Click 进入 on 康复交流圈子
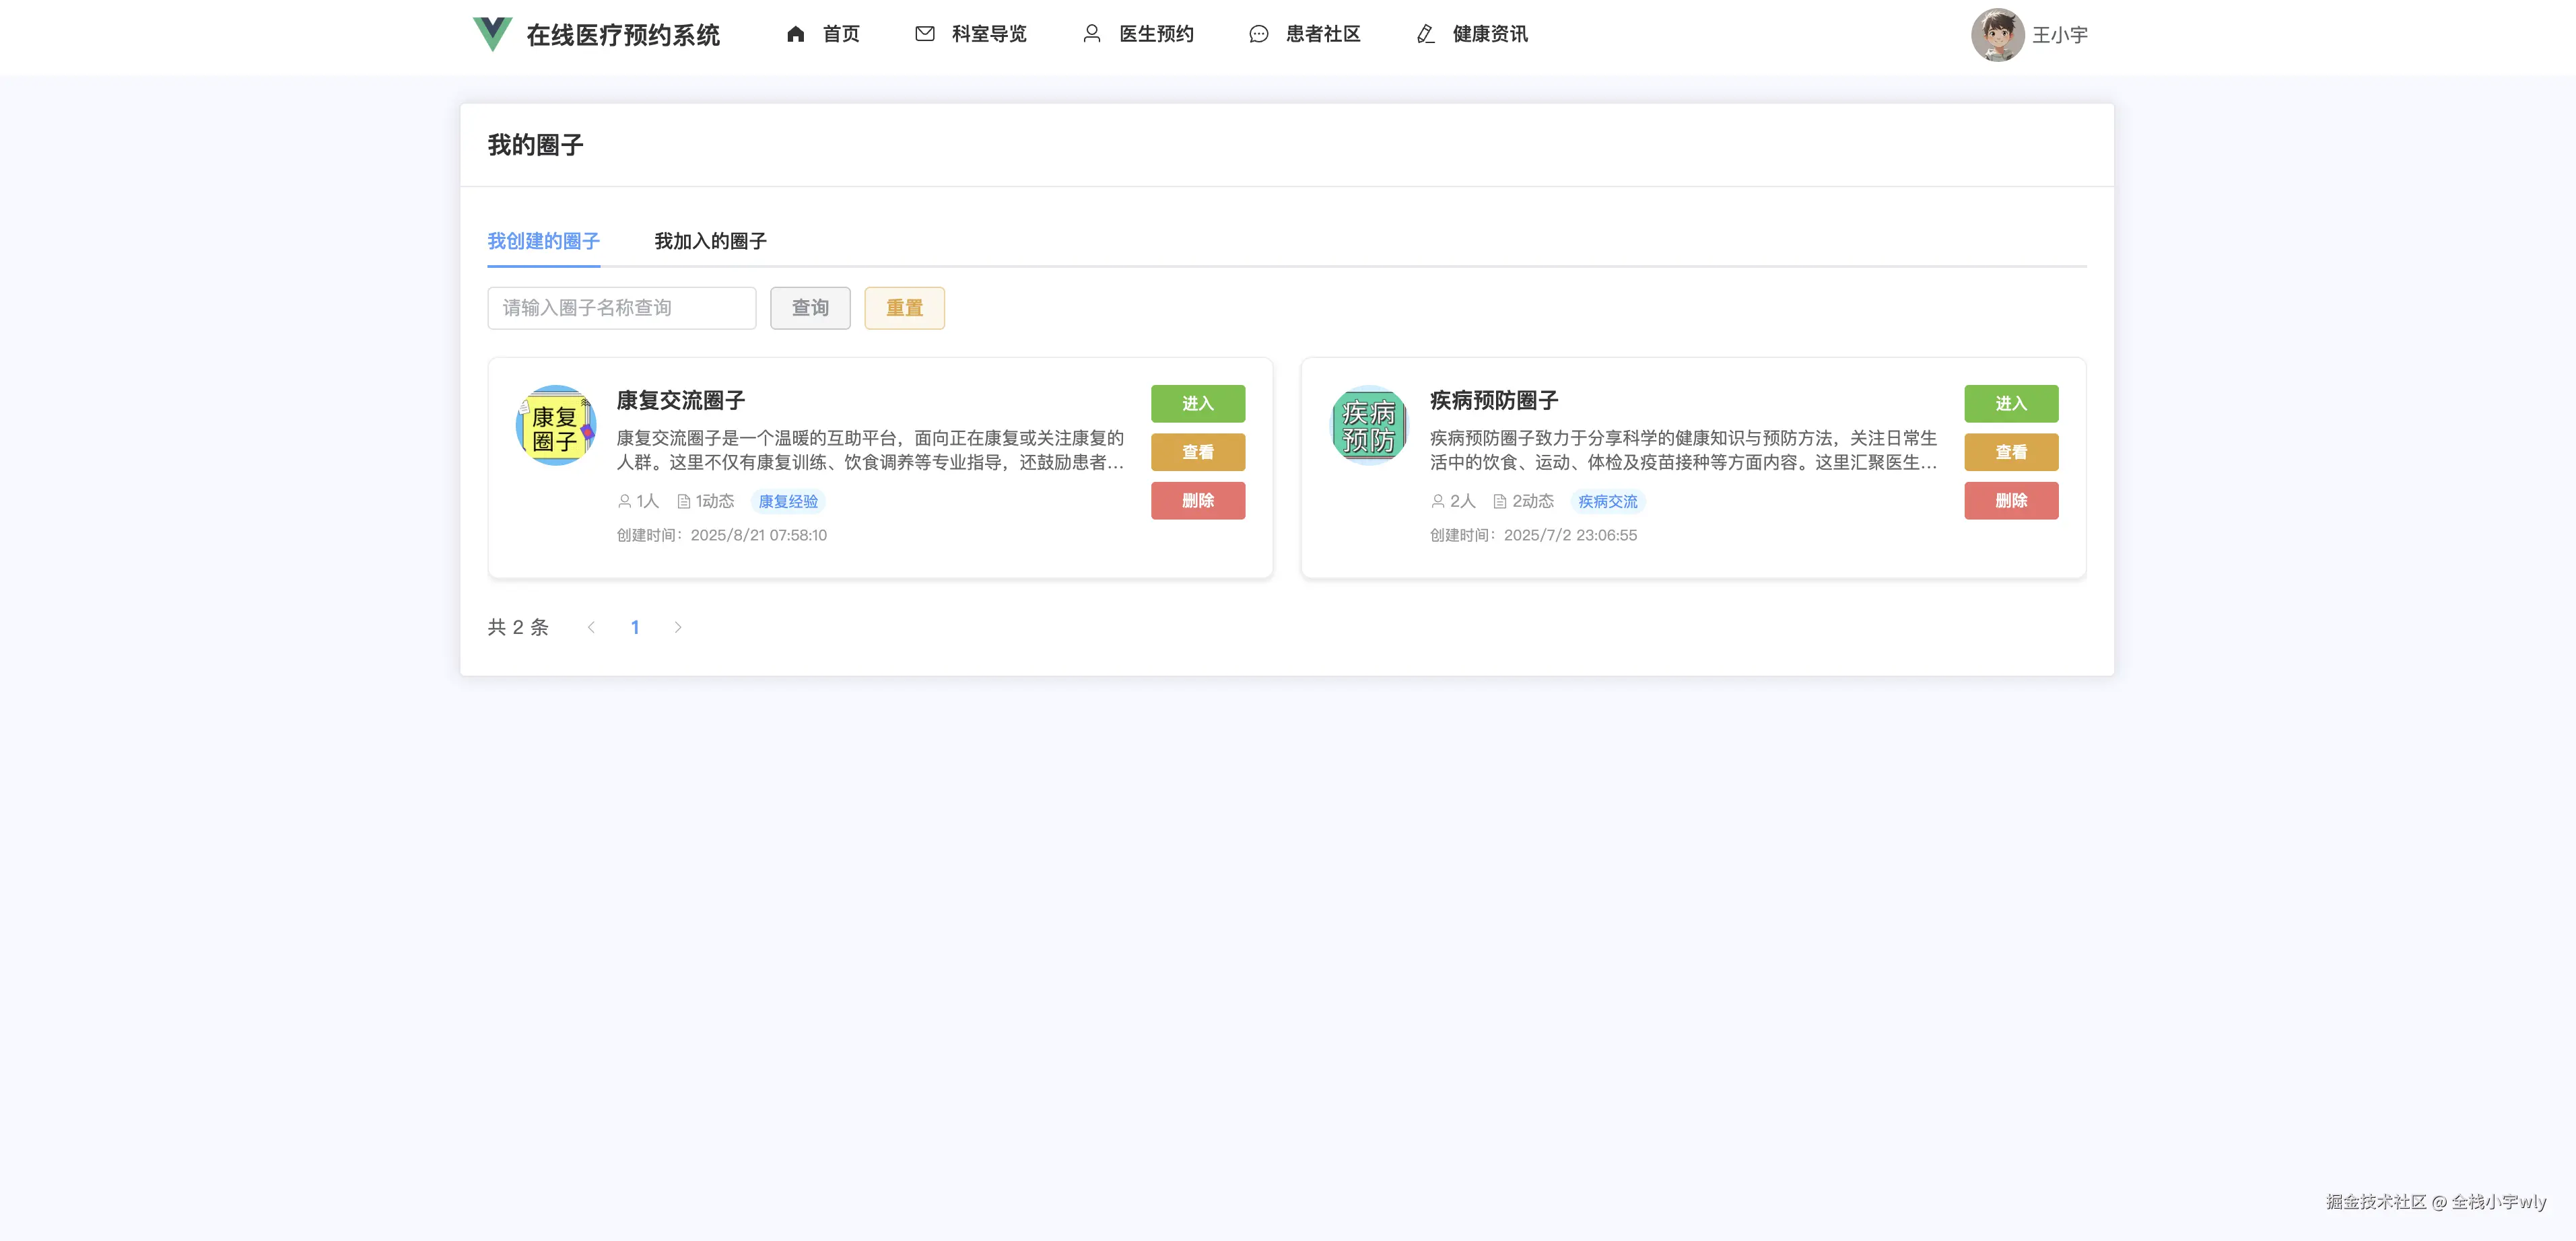The width and height of the screenshot is (2576, 1241). tap(1198, 402)
